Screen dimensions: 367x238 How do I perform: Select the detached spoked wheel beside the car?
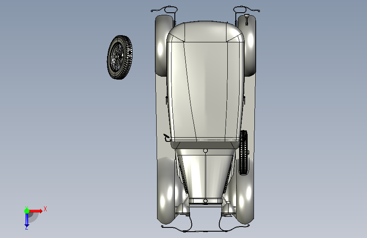120,58
